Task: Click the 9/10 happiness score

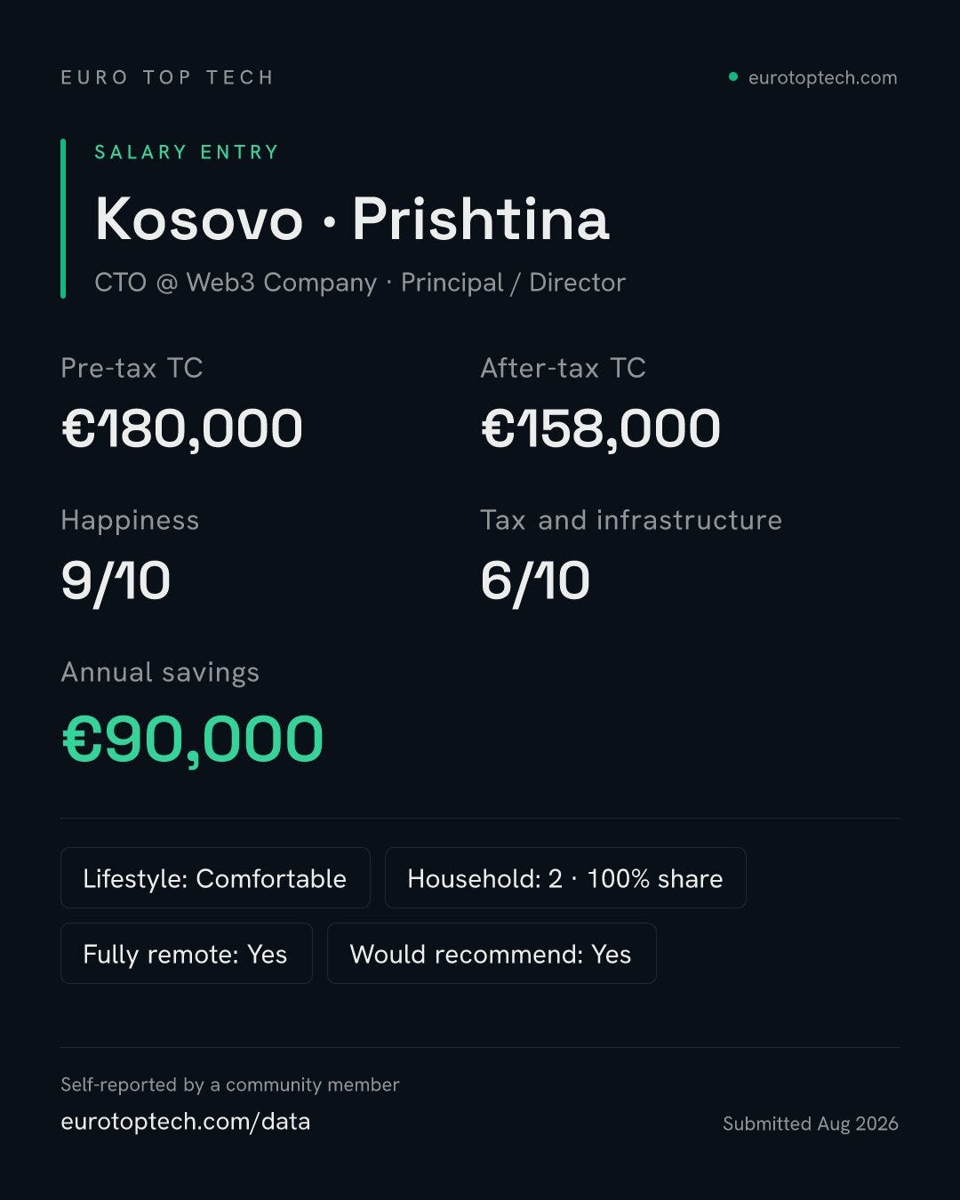Action: tap(116, 581)
